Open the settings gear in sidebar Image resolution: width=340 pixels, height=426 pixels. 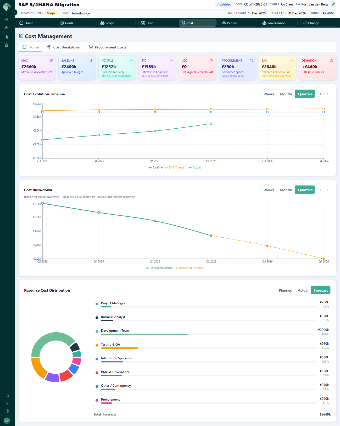point(7,411)
